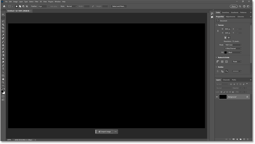Screen dimensions: 255x144
Task: Choose New selection mode in options bar
Action: pos(17,6)
